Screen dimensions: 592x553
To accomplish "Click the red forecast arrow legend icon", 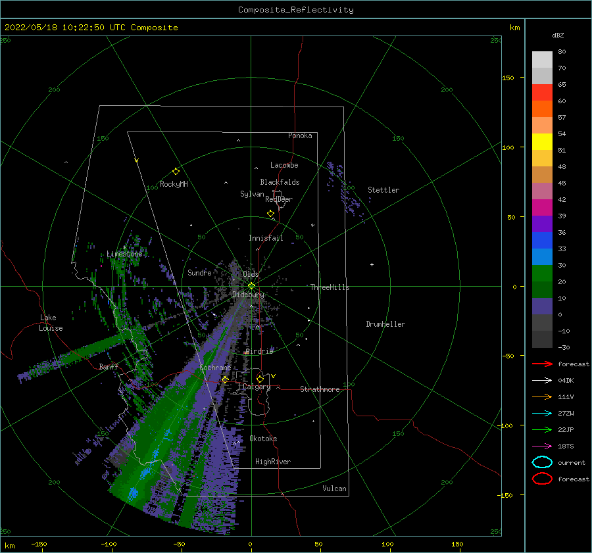I will pyautogui.click(x=542, y=364).
